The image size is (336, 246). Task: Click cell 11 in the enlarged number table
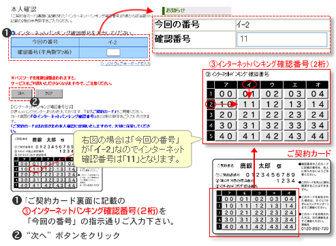[249, 105]
